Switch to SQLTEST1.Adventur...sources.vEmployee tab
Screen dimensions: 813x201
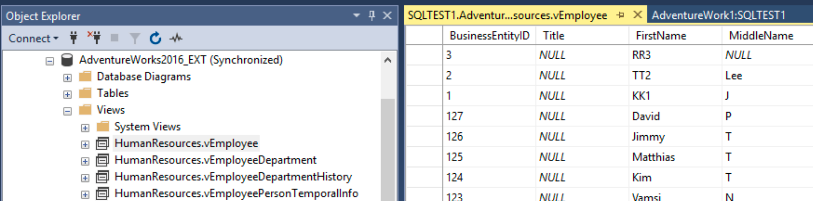point(507,15)
